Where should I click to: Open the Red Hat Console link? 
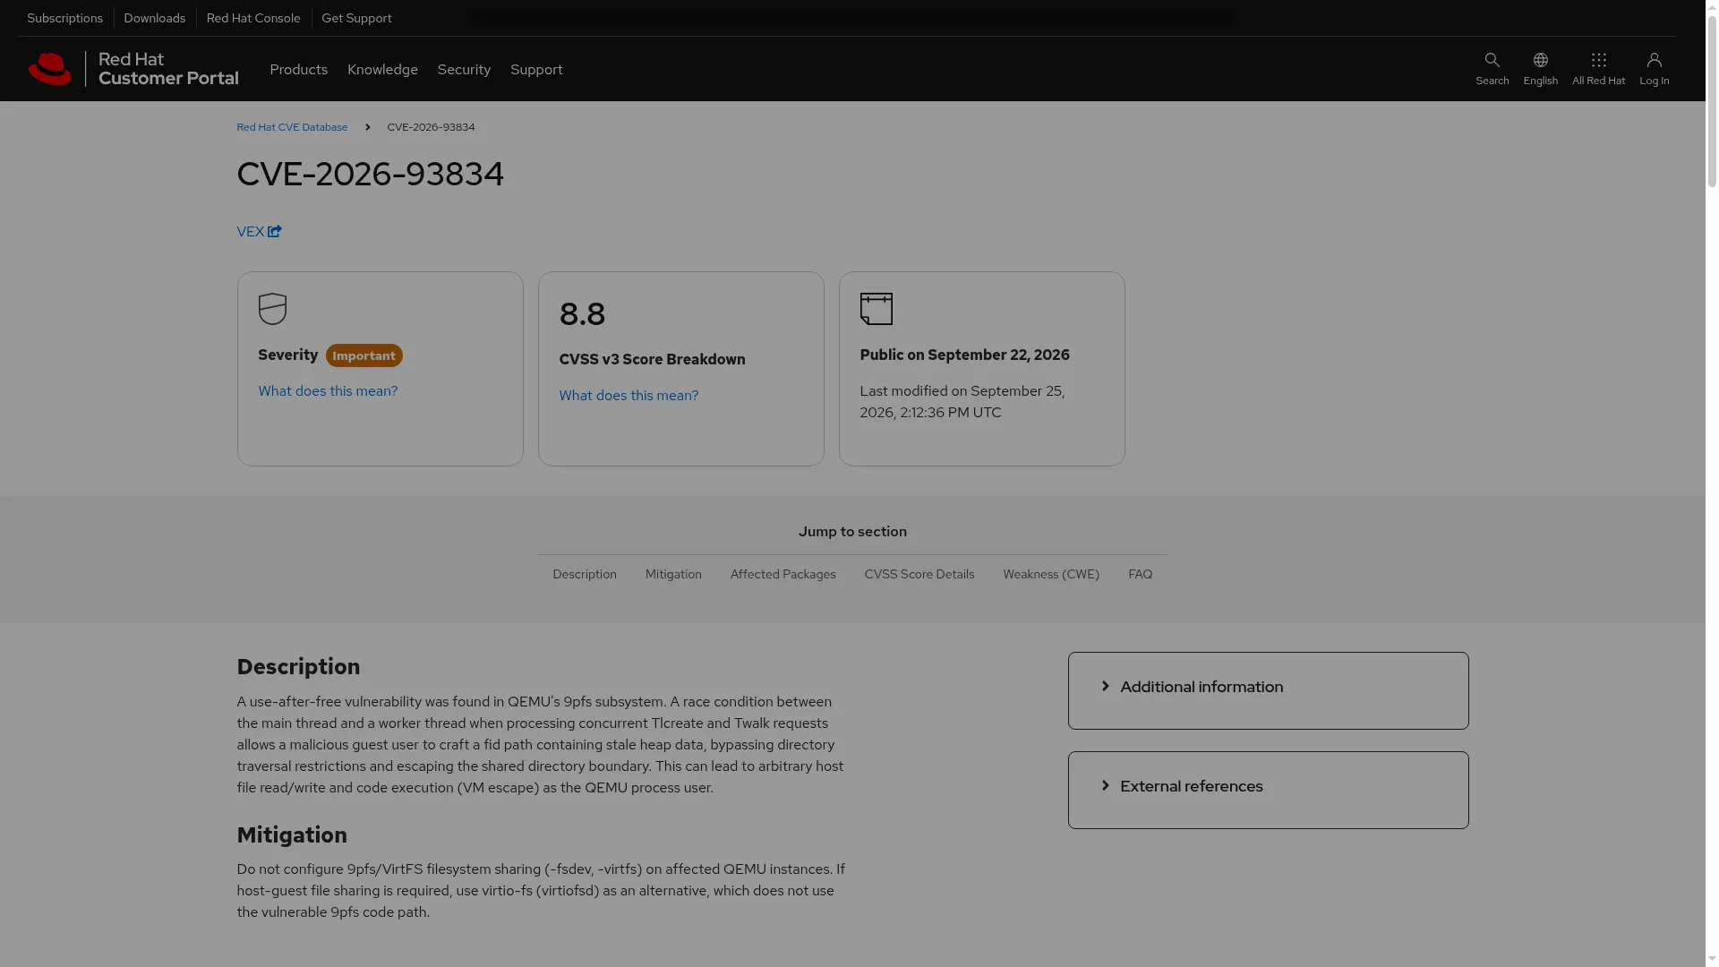click(x=253, y=18)
